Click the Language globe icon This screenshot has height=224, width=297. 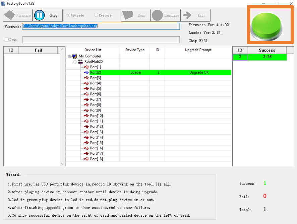tap(157, 15)
